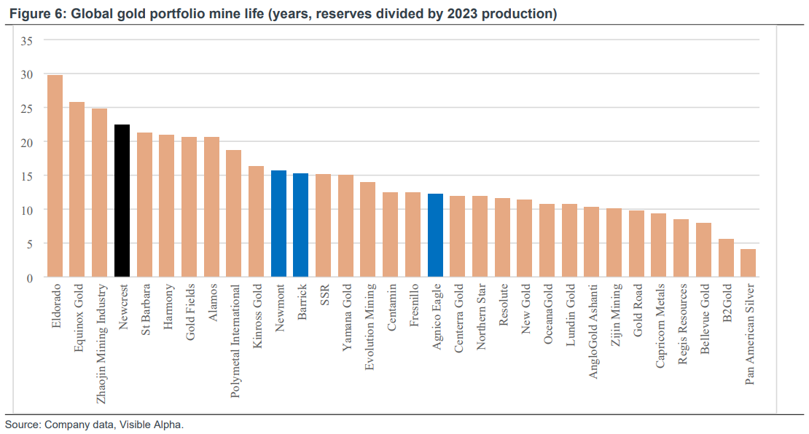Screen dimensions: 809x434
Task: Click the B2Gold bar
Action: pyautogui.click(x=727, y=259)
